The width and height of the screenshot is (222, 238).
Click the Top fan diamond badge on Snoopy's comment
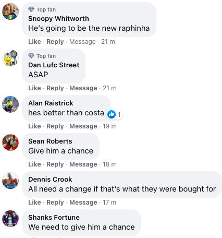click(31, 9)
